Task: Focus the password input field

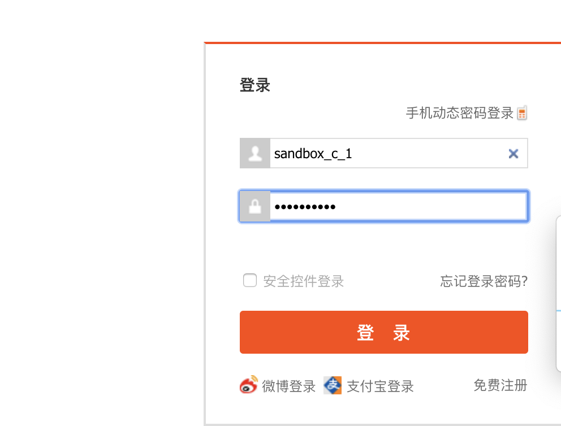Action: (x=398, y=206)
